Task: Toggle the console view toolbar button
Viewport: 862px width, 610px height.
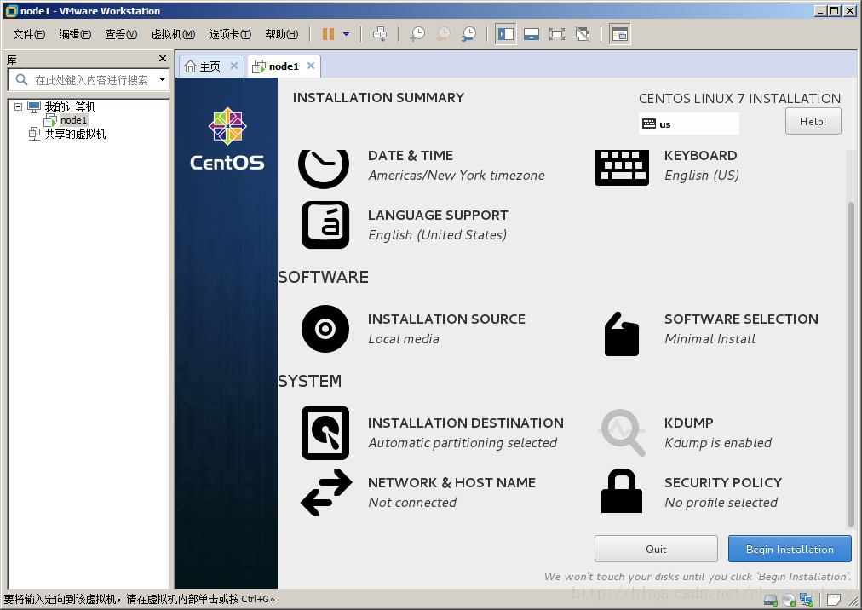Action: pos(619,34)
